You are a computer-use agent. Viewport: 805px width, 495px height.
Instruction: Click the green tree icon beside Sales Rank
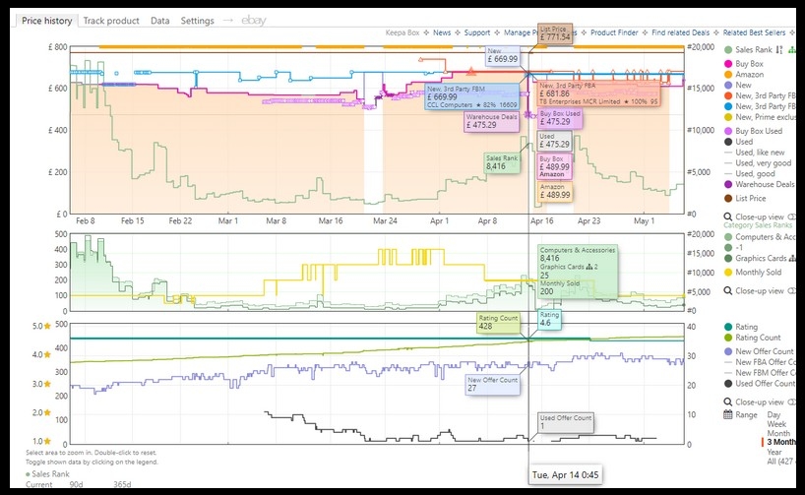791,50
